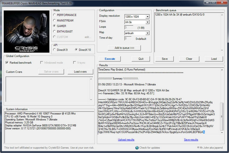Click the Loops input field
The height and width of the screenshot is (153, 229).
[129, 27]
